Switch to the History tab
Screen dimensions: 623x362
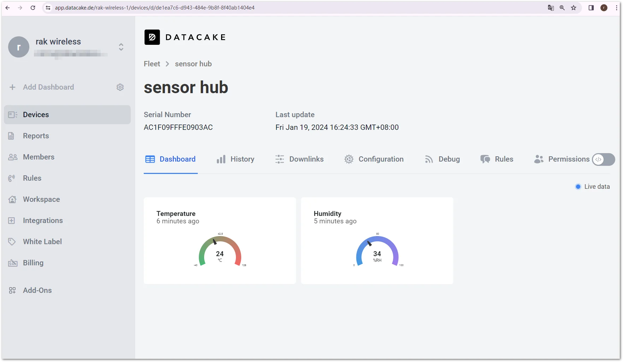(236, 159)
